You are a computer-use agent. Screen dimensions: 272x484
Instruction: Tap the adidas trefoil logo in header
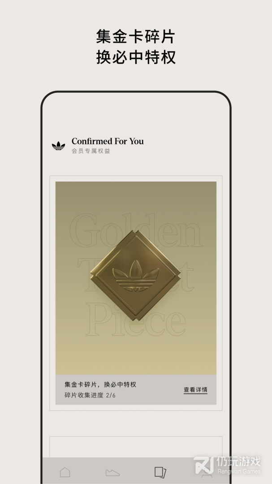pyautogui.click(x=58, y=146)
